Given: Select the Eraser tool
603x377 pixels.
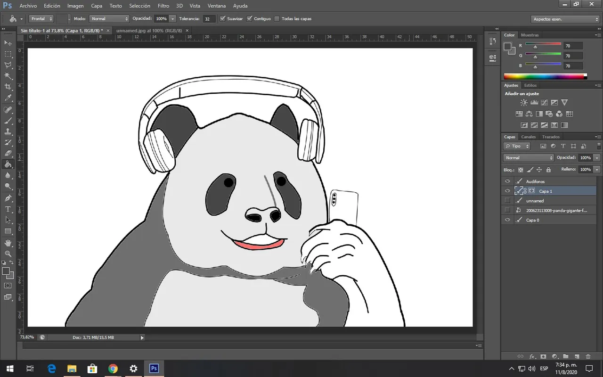Looking at the screenshot, I should 8,153.
